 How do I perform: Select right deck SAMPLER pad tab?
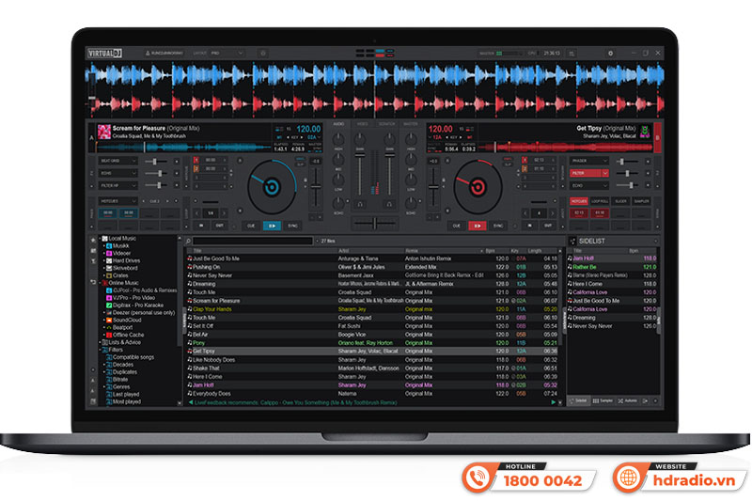click(641, 201)
